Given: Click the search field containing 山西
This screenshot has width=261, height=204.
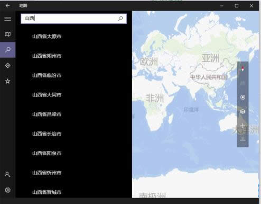Looking at the screenshot, I should pos(73,19).
